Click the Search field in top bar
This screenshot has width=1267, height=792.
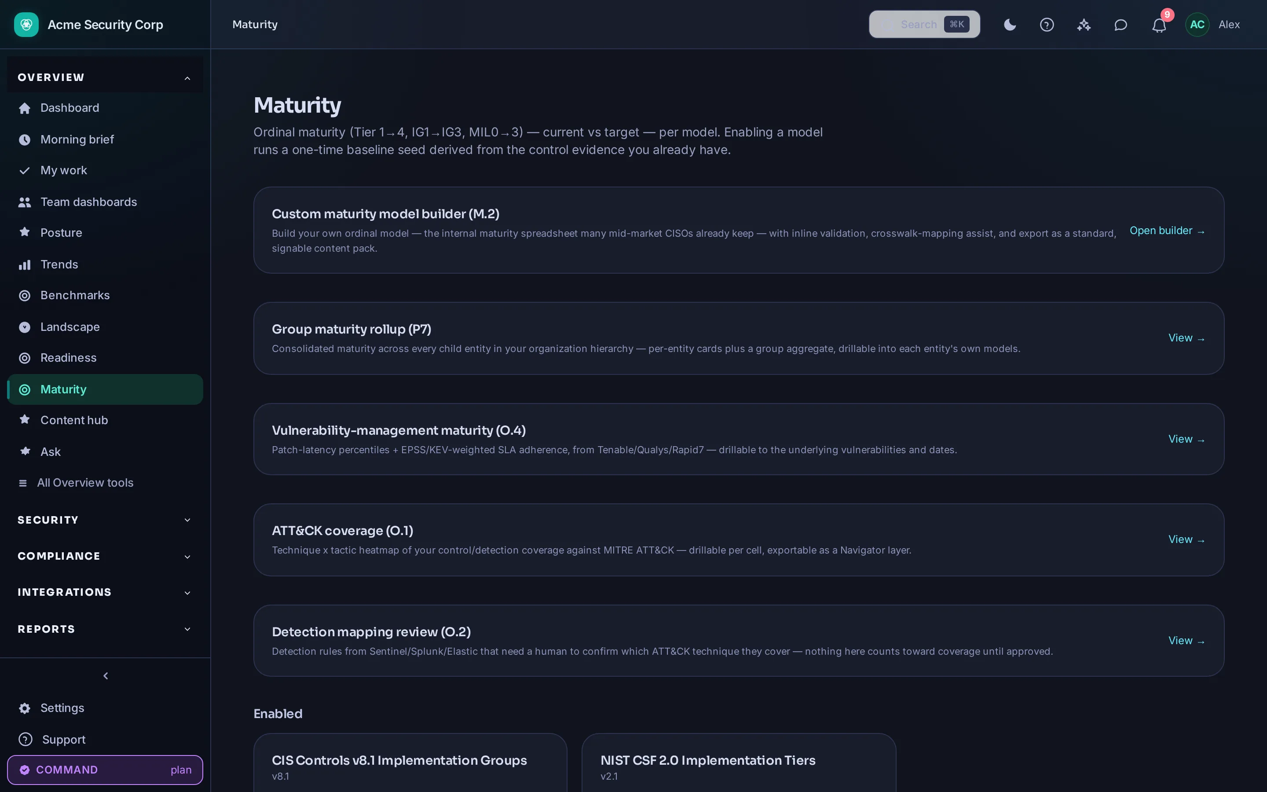coord(925,24)
